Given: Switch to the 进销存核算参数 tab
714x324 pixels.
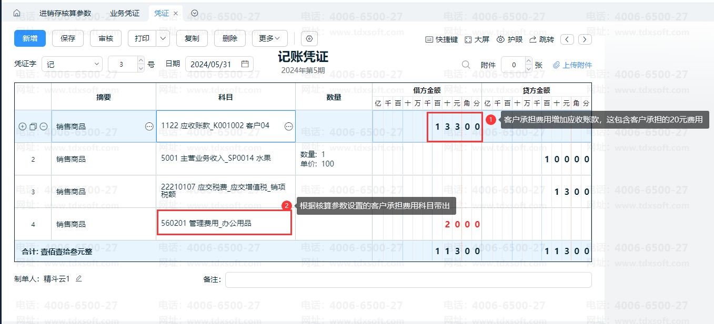Looking at the screenshot, I should 65,13.
